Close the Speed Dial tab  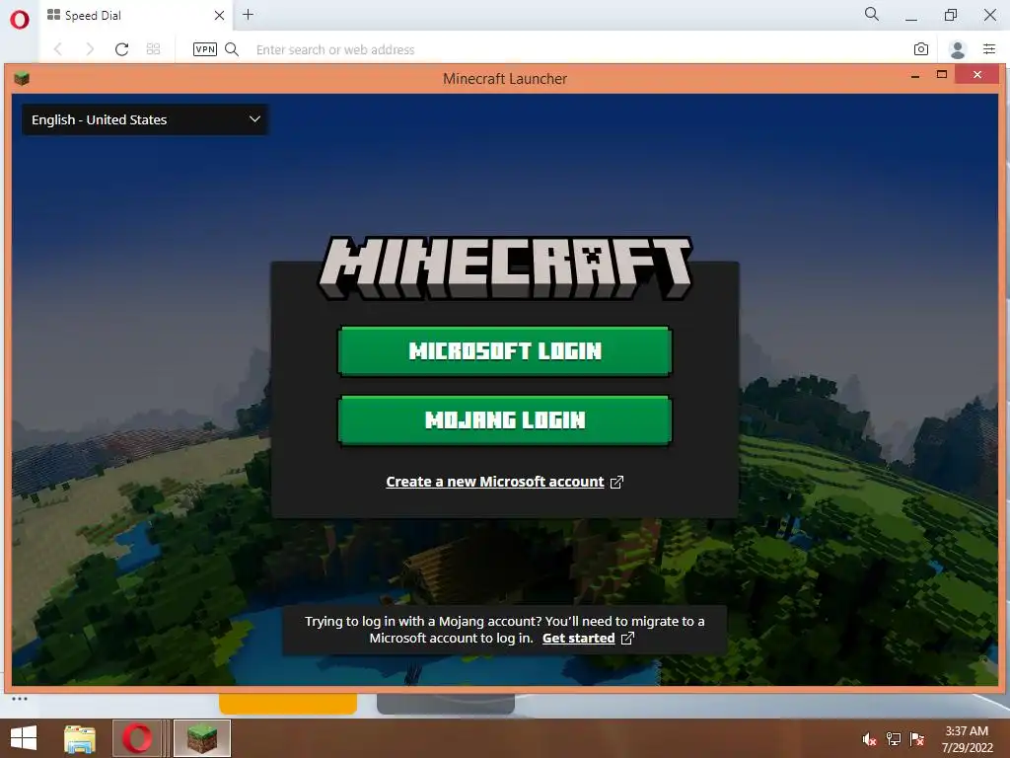coord(219,15)
